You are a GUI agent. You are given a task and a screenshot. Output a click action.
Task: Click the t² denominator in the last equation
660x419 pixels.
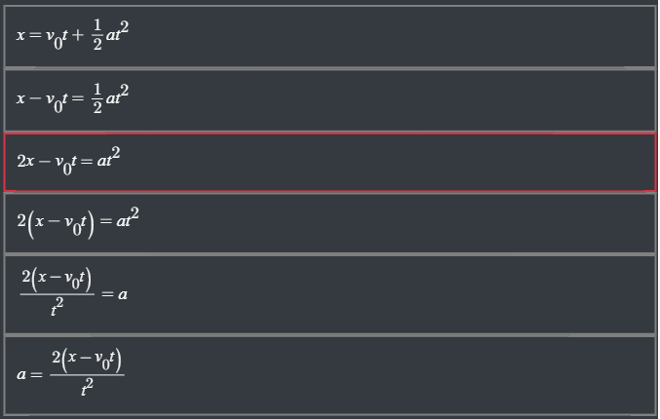pos(88,390)
